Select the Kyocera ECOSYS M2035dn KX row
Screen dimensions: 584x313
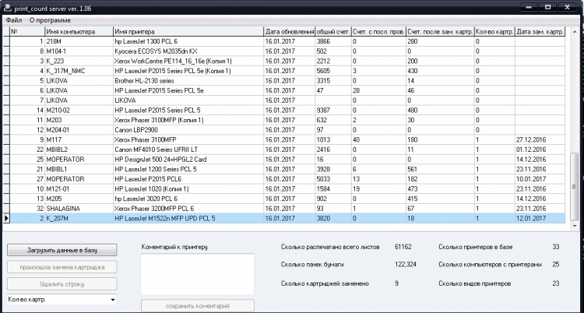187,51
